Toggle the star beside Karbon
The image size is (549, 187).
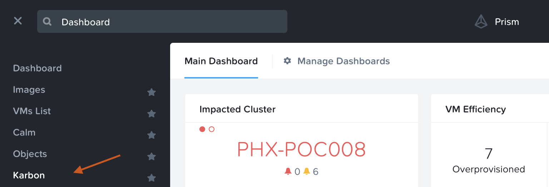152,178
